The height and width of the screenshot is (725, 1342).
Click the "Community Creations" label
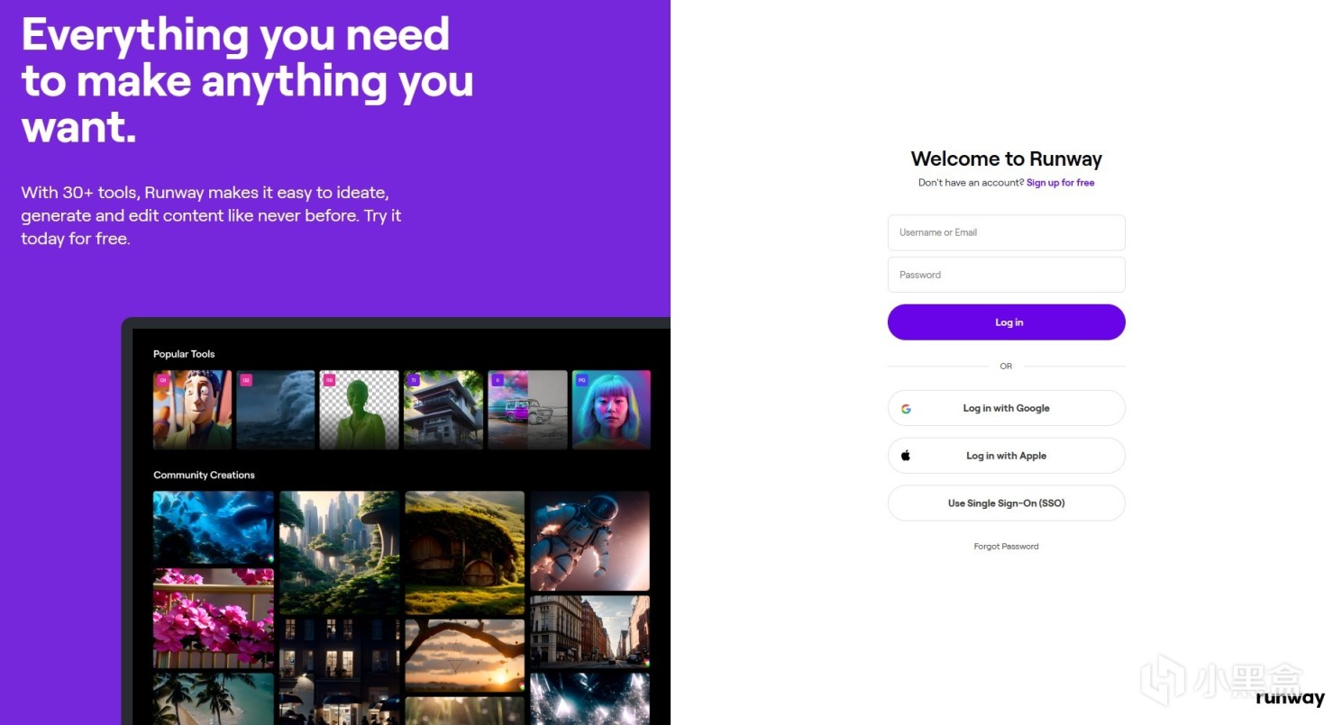[204, 475]
